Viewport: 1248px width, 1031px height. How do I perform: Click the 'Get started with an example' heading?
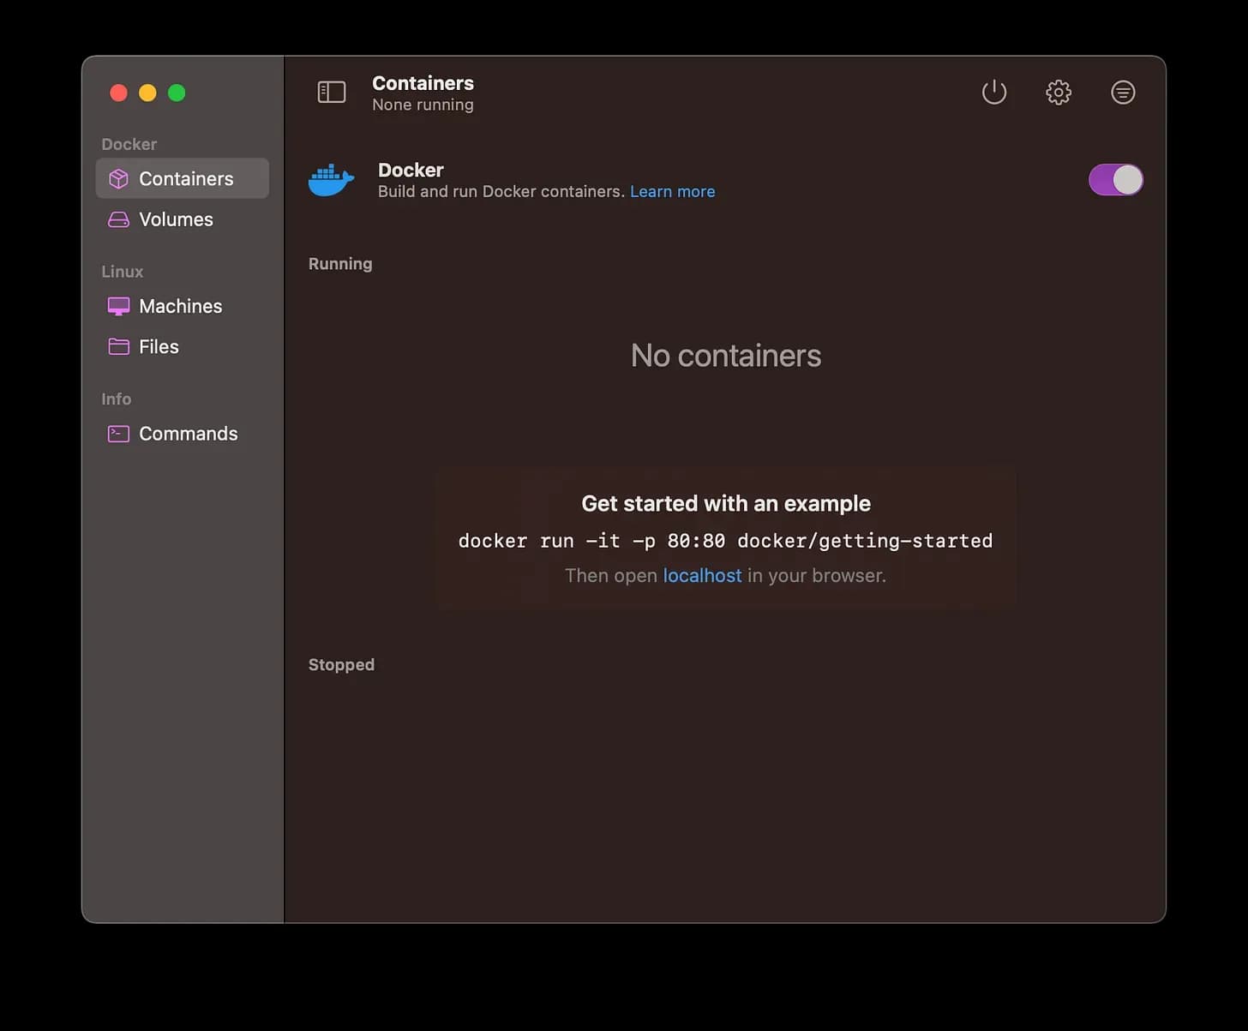click(726, 503)
